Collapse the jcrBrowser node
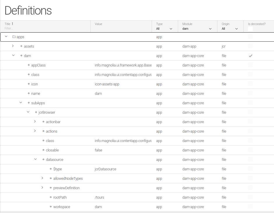The width and height of the screenshot is (274, 213). [28, 112]
